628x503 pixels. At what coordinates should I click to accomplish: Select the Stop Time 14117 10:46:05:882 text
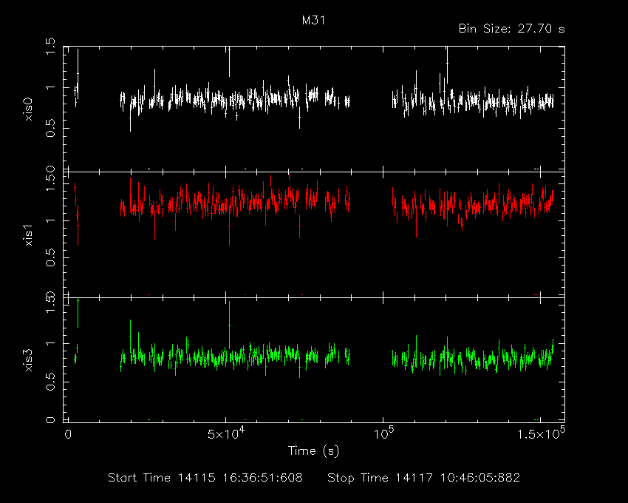[424, 478]
